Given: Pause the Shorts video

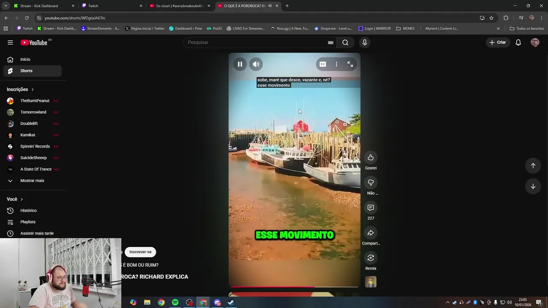Looking at the screenshot, I should (x=240, y=64).
